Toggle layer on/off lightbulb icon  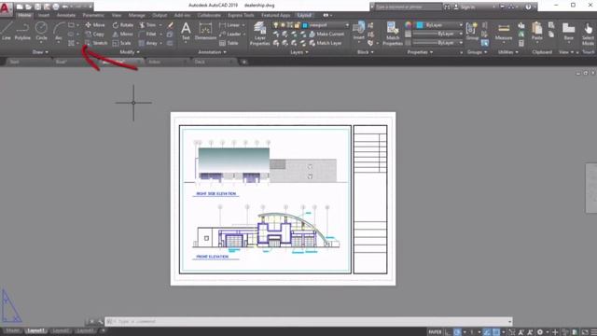tap(276, 25)
